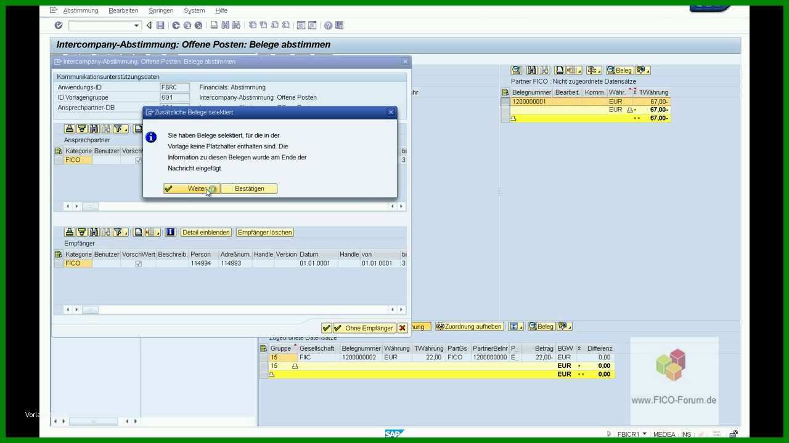Image resolution: width=789 pixels, height=443 pixels.
Task: Click the Customize local layout icon
Action: click(x=340, y=25)
